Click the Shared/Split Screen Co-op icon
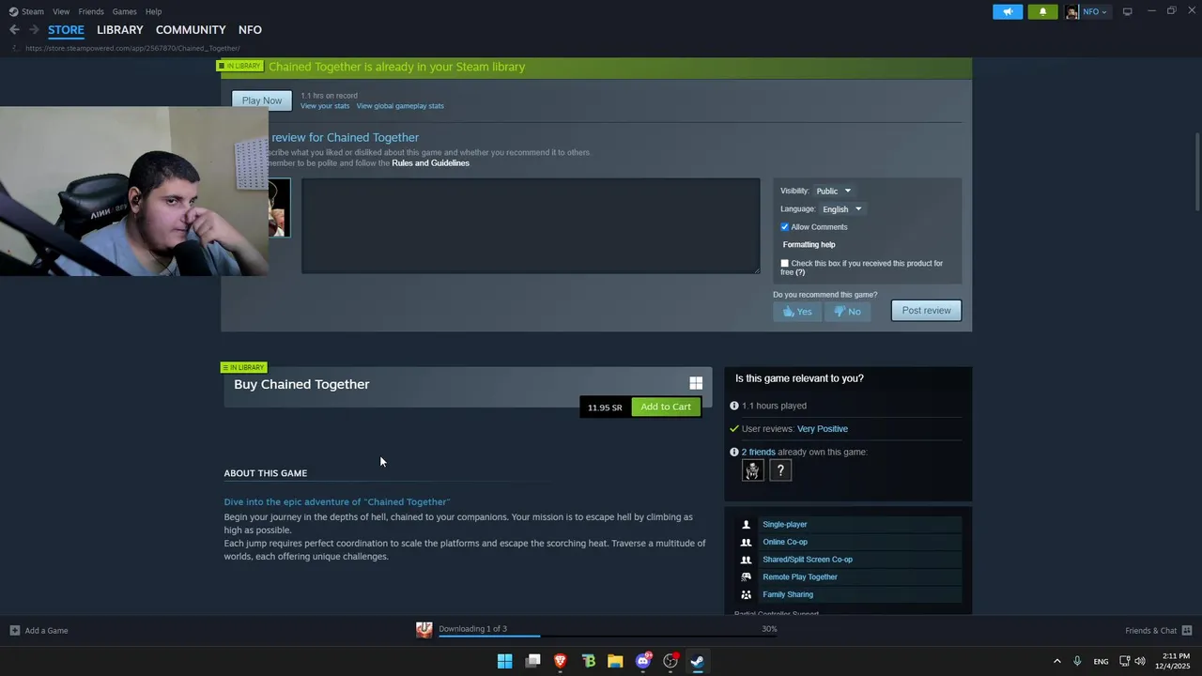 [747, 560]
